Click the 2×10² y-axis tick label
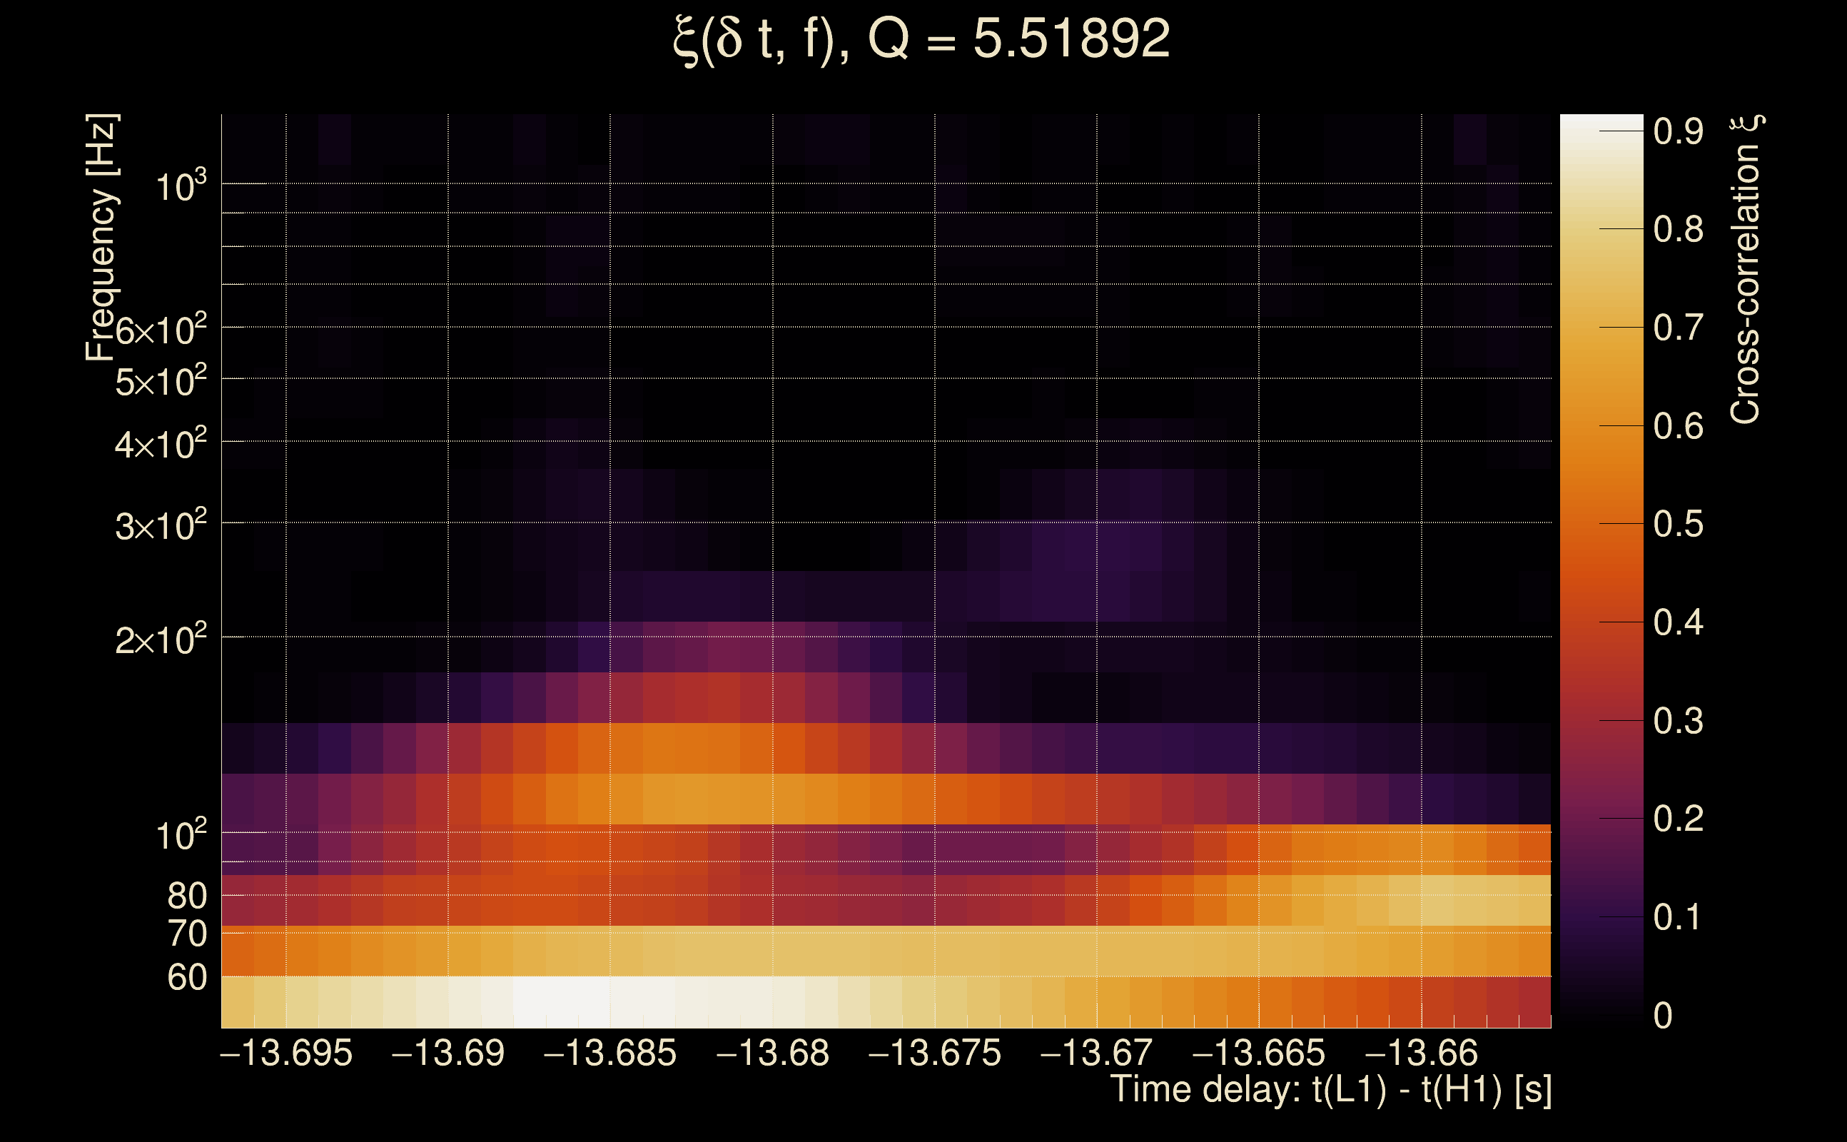 coord(160,640)
